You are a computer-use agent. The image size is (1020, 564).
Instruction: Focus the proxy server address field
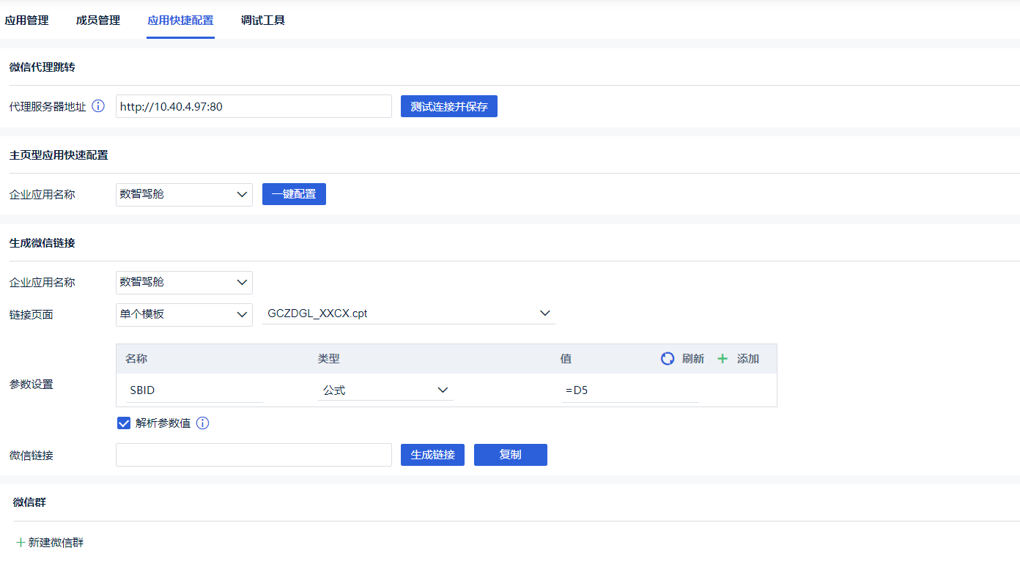(254, 106)
